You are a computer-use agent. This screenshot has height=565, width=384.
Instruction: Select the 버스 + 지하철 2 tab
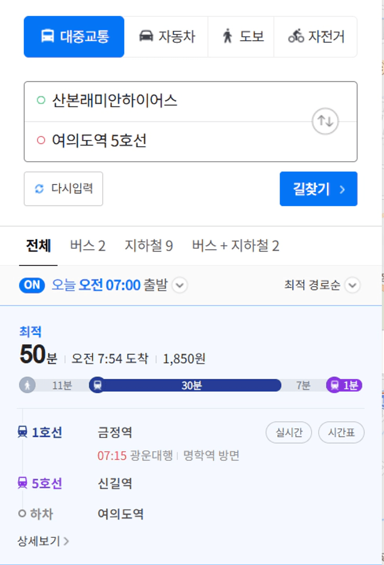point(235,246)
